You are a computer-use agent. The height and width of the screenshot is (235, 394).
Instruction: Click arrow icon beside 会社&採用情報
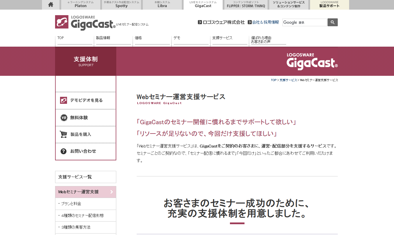[250, 22]
